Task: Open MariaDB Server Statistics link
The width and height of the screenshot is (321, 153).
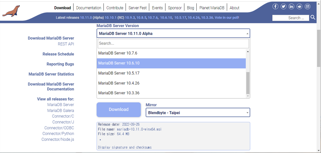Action: point(51,74)
